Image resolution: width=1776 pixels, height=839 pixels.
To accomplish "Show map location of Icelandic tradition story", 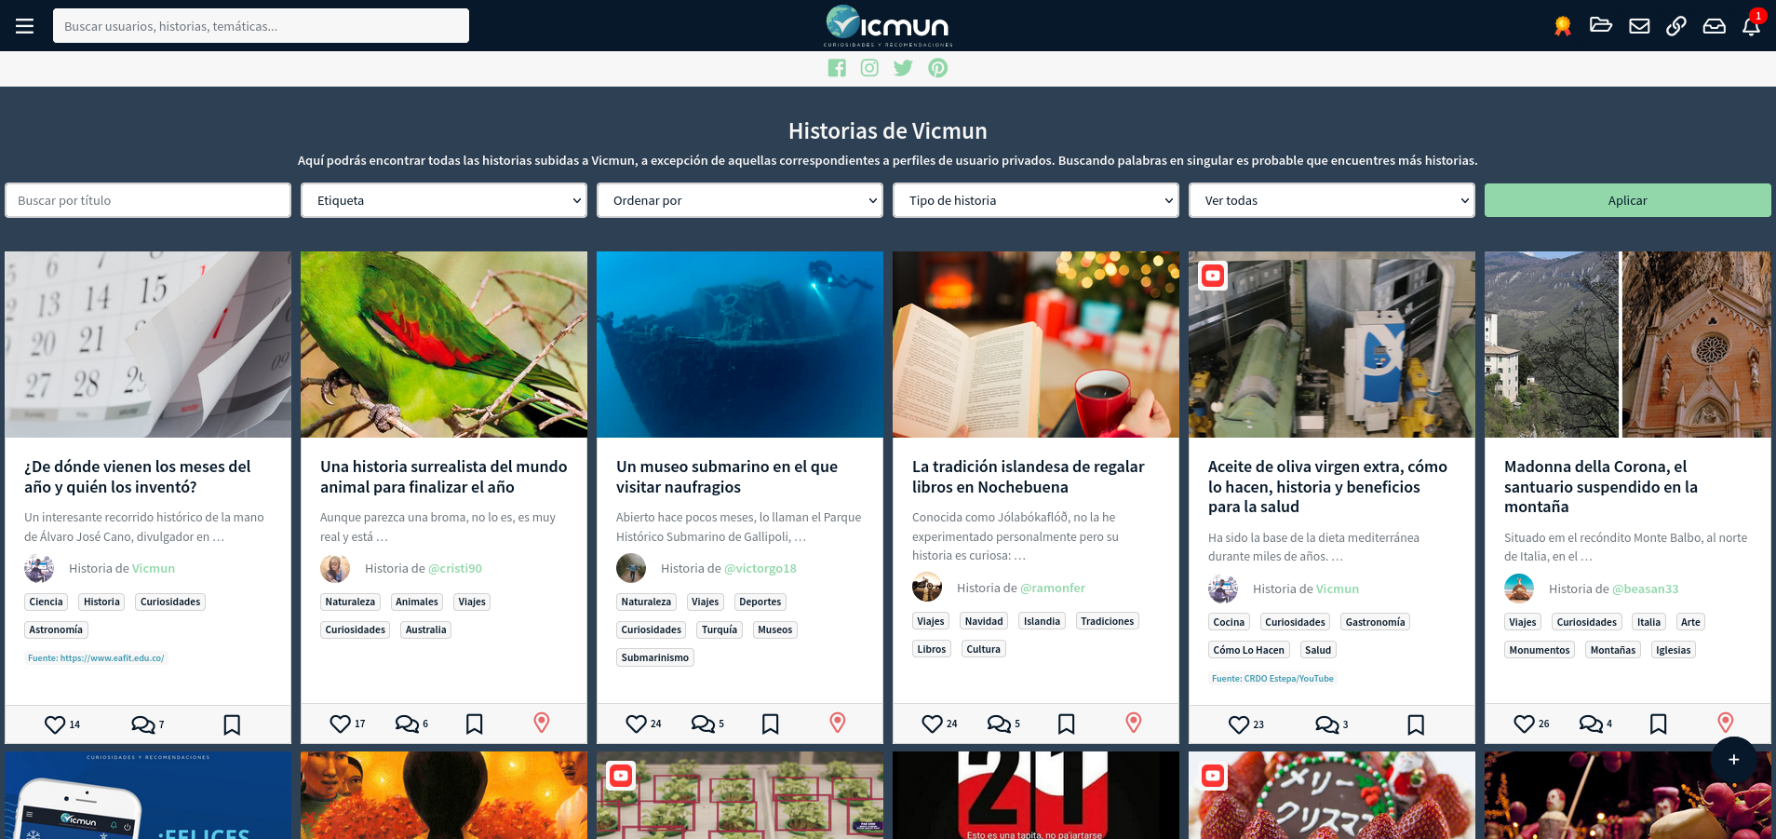I will point(1134,723).
